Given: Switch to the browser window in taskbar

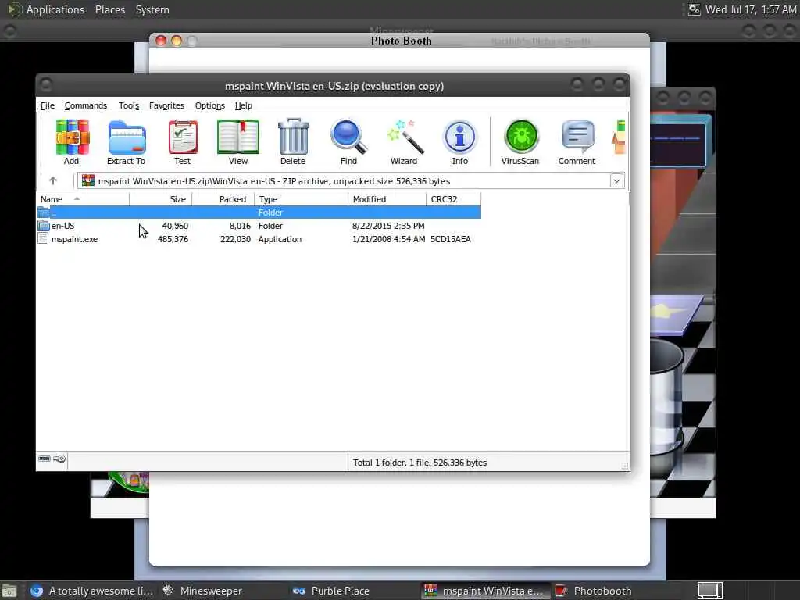Looking at the screenshot, I should point(92,591).
